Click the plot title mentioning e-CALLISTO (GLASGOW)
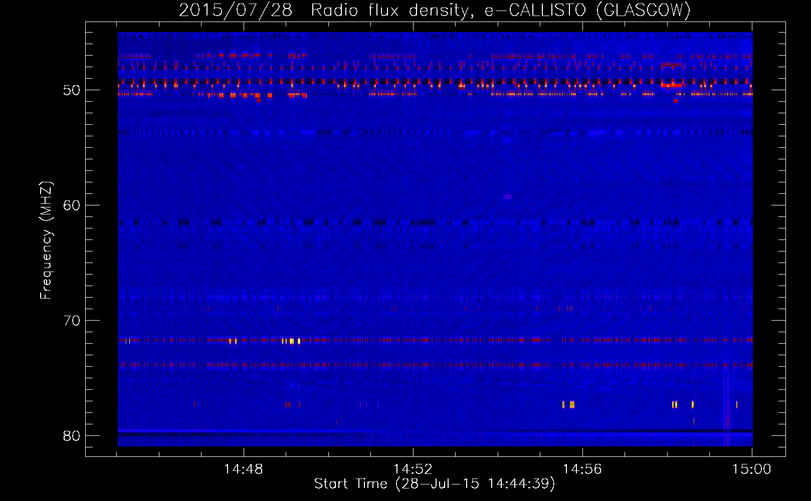Screen dimensions: 811x501 [x=435, y=10]
